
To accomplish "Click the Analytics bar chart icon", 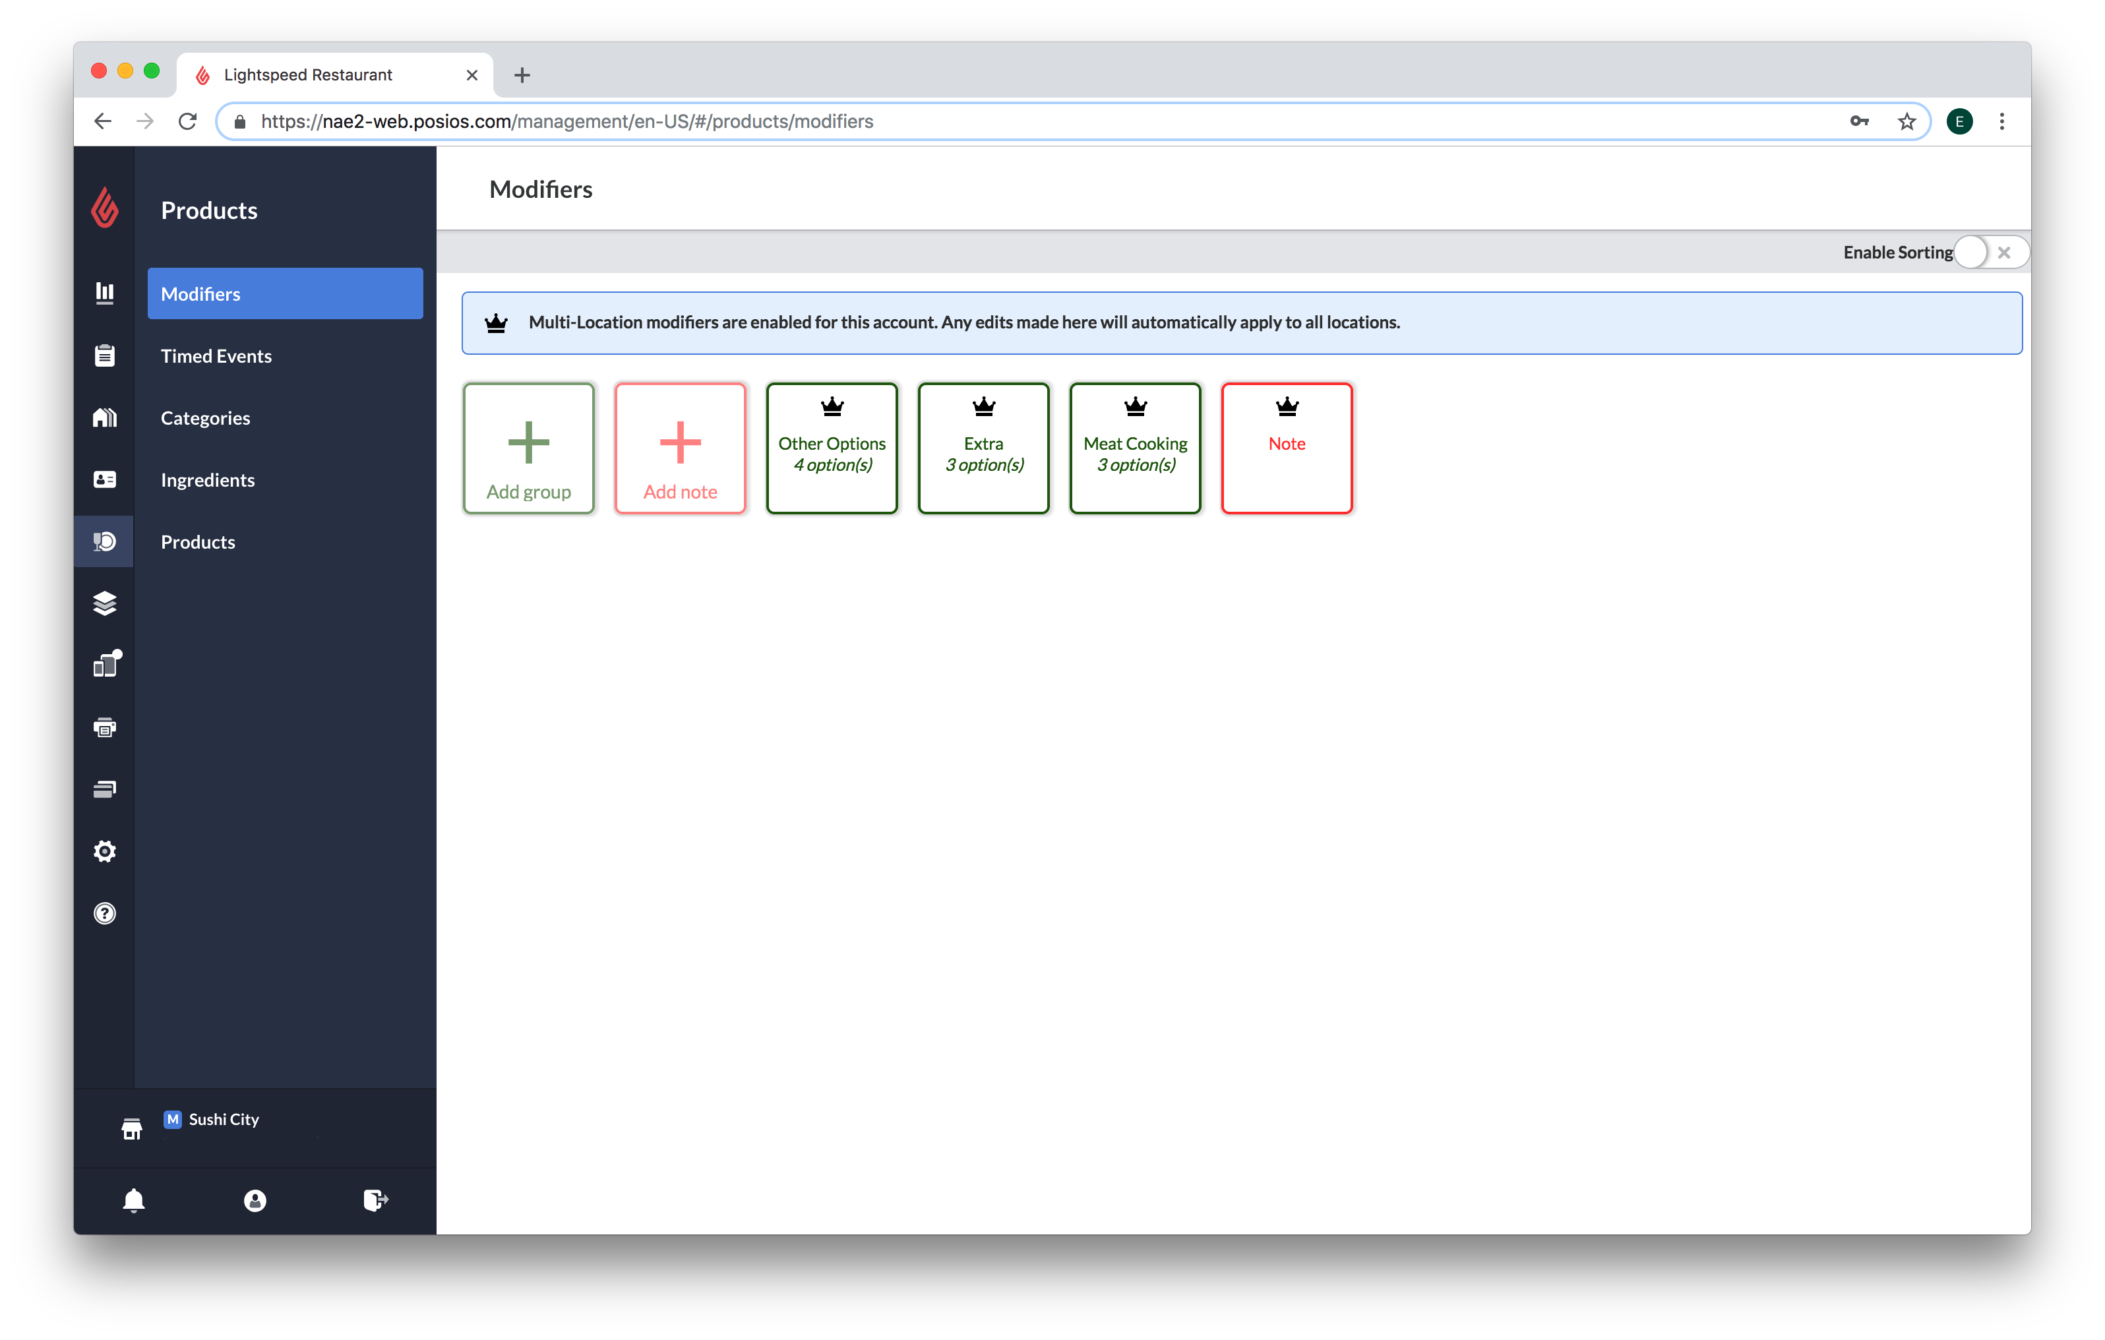I will 103,293.
